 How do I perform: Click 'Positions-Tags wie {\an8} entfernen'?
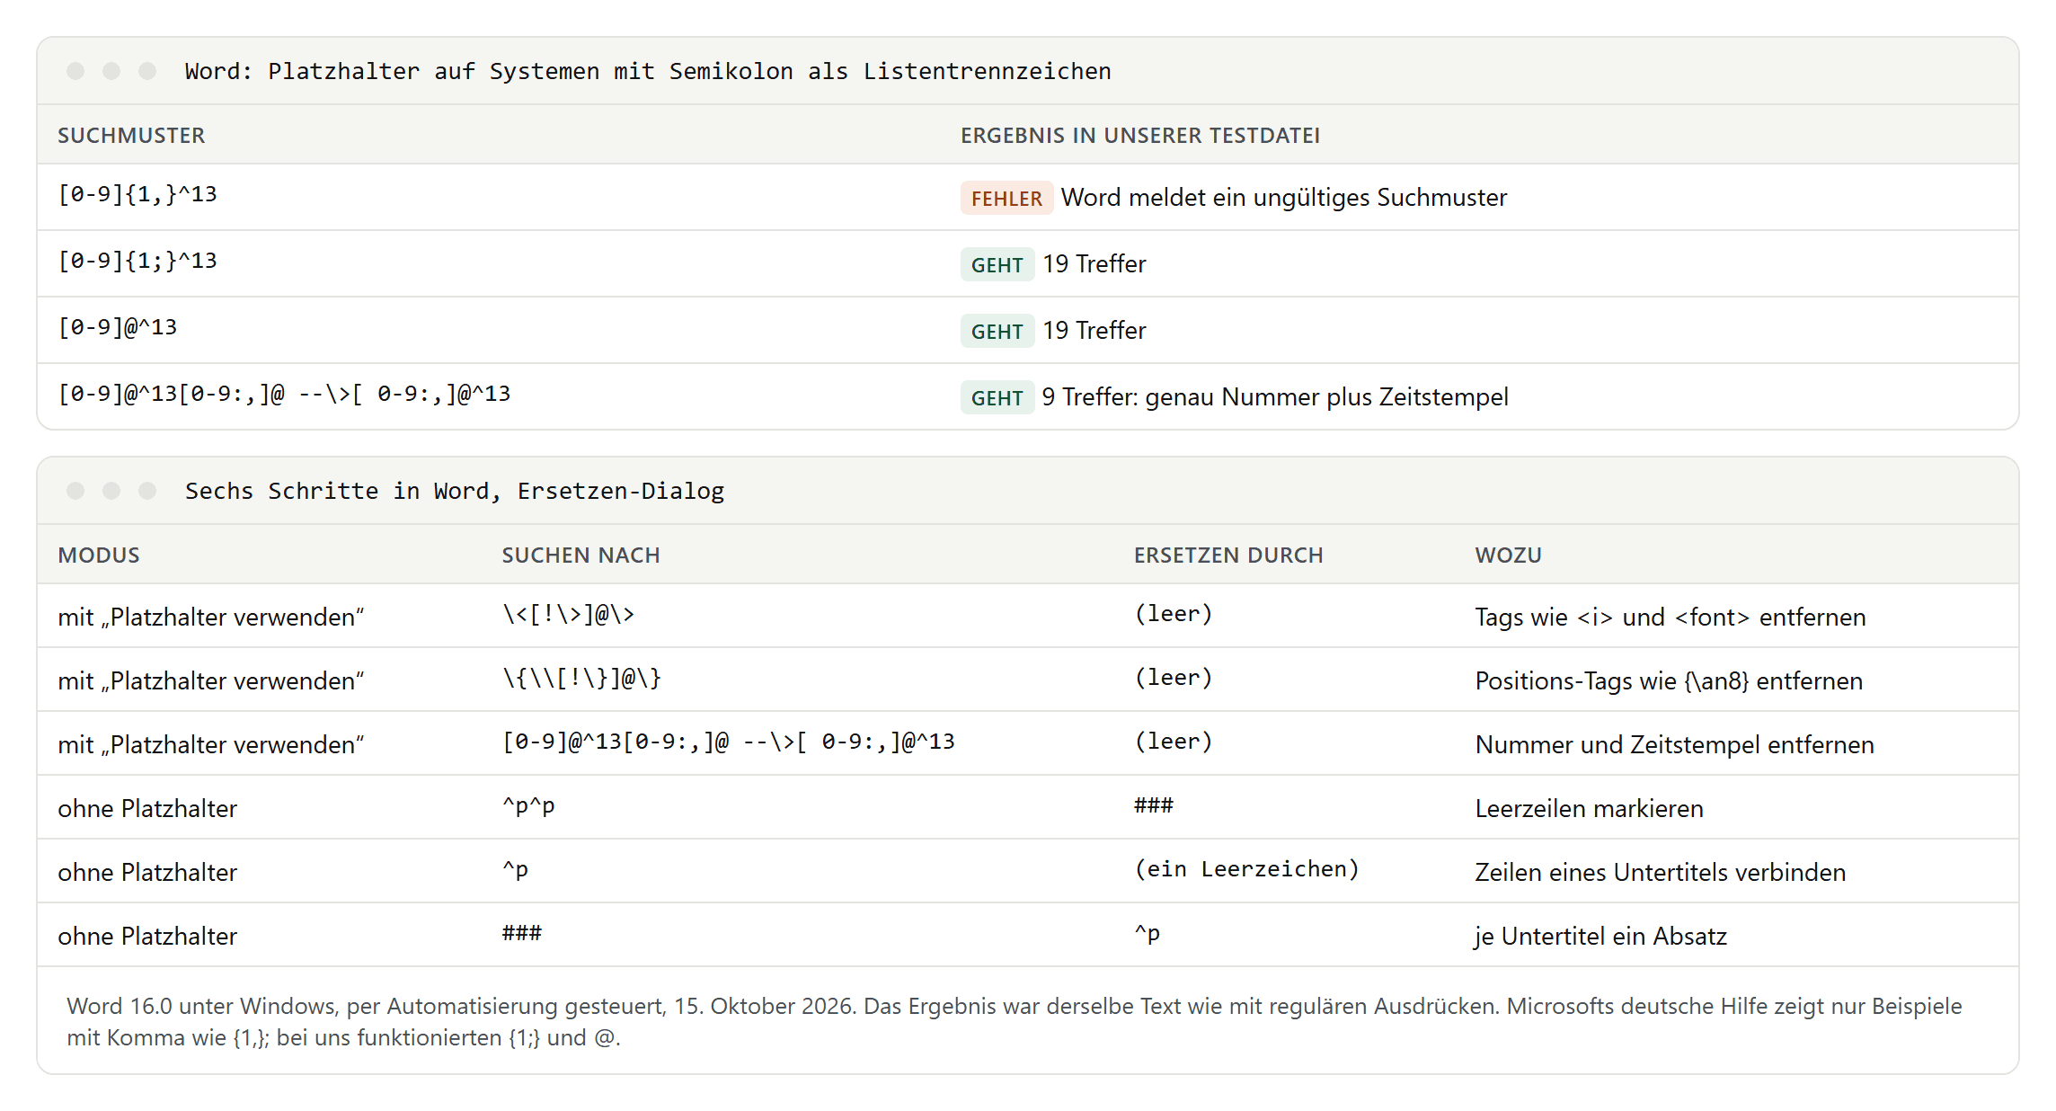coord(1668,681)
